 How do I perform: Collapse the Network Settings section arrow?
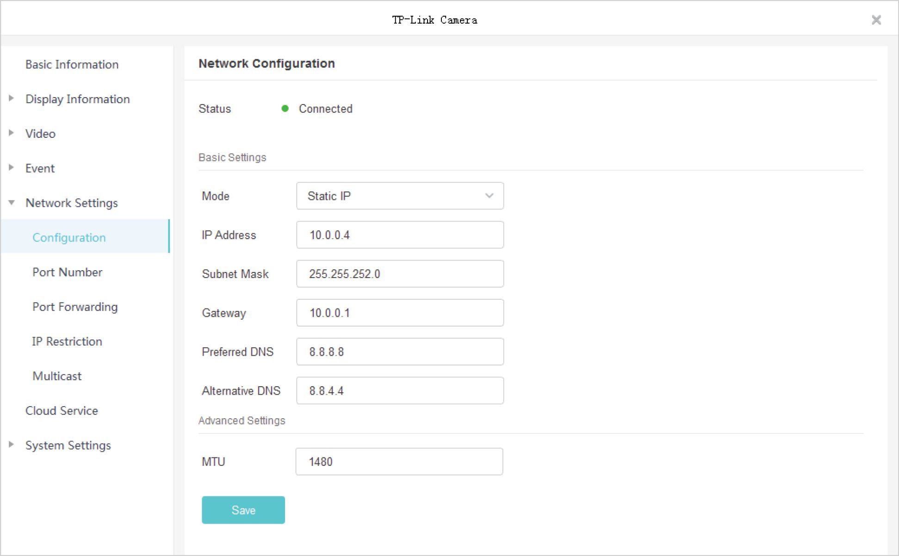11,203
